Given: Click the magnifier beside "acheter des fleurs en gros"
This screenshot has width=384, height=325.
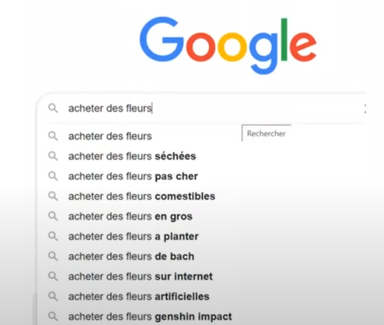Looking at the screenshot, I should coord(53,216).
